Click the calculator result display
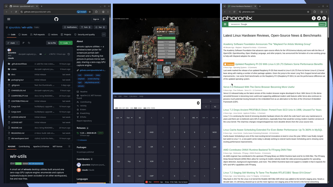Image resolution: width=333 pixels, height=187 pixels. coord(157,104)
